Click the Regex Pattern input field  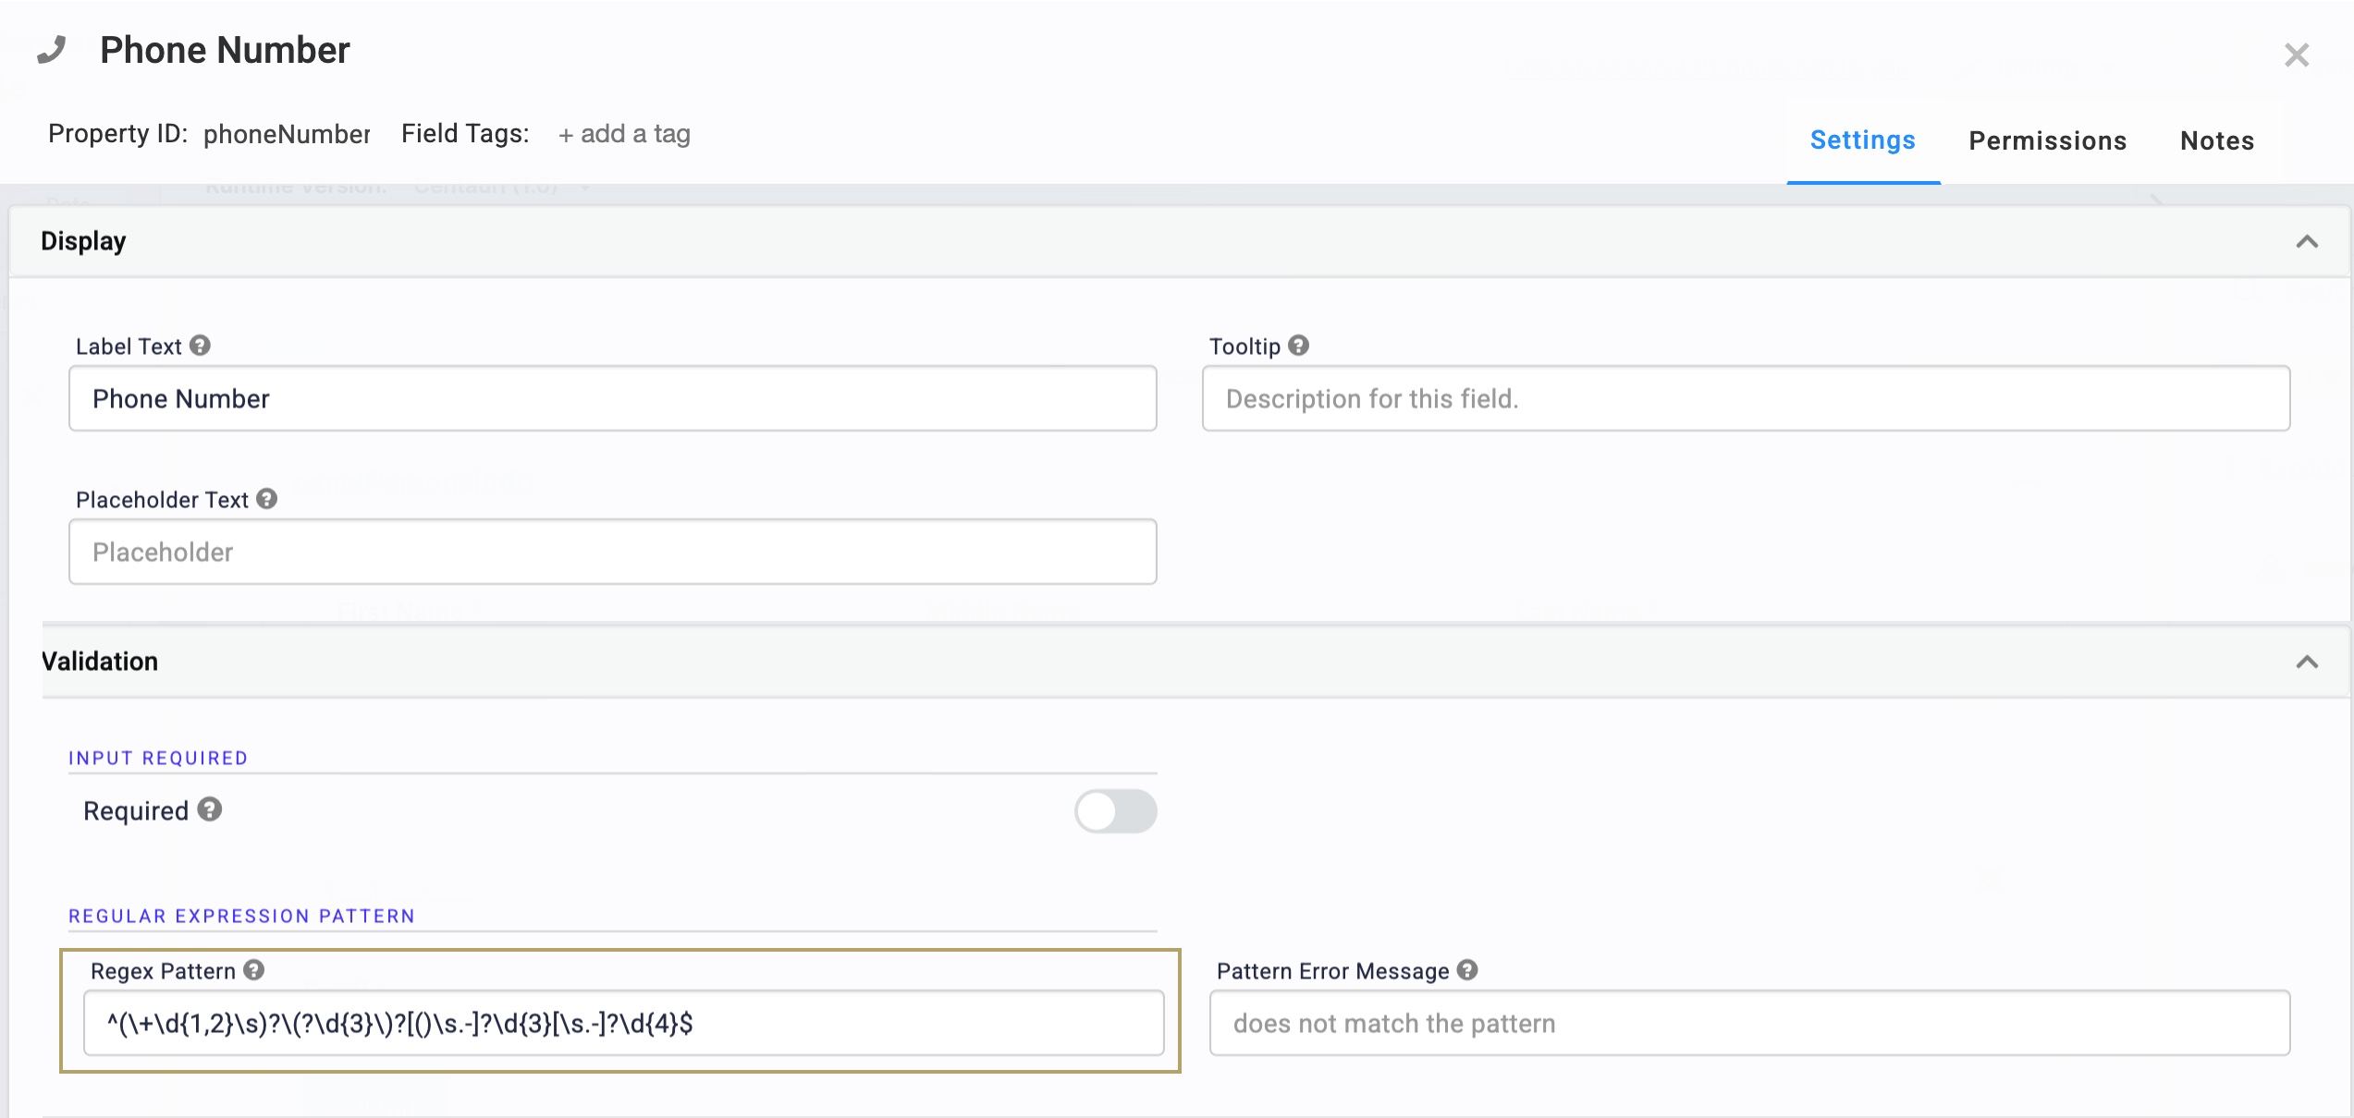[623, 1023]
